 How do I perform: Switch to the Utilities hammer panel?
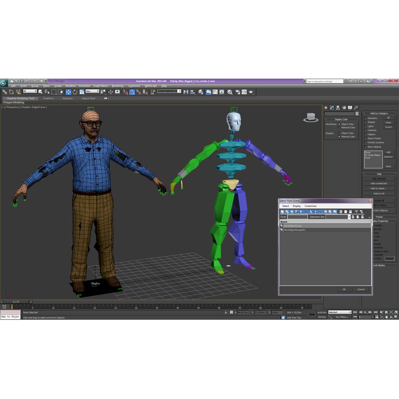coord(356,108)
